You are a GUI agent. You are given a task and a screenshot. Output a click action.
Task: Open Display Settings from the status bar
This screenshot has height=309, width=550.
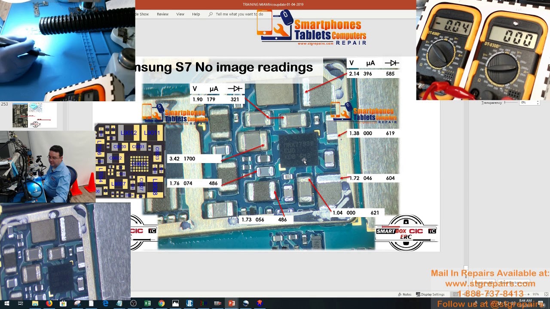coord(430,294)
